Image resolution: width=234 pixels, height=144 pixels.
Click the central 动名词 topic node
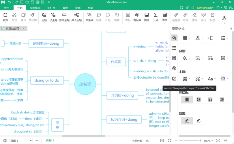click(x=85, y=84)
